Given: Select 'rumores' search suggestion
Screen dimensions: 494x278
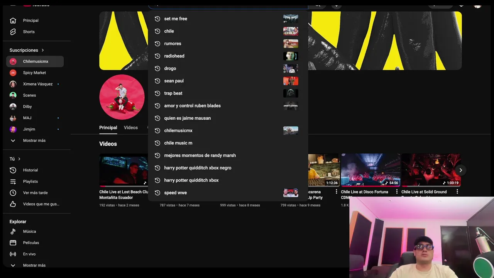Looking at the screenshot, I should (228, 44).
